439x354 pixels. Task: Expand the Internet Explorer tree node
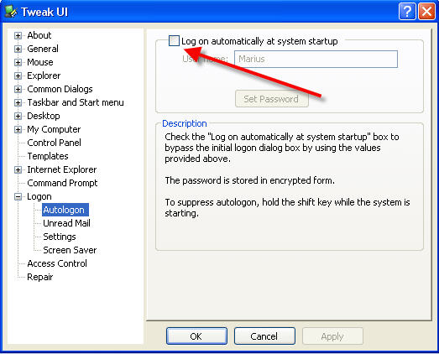coord(18,169)
